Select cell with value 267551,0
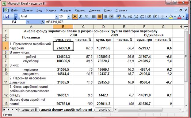Image resolution: width=191 pixels, height=118 pixels. (x=63, y=101)
